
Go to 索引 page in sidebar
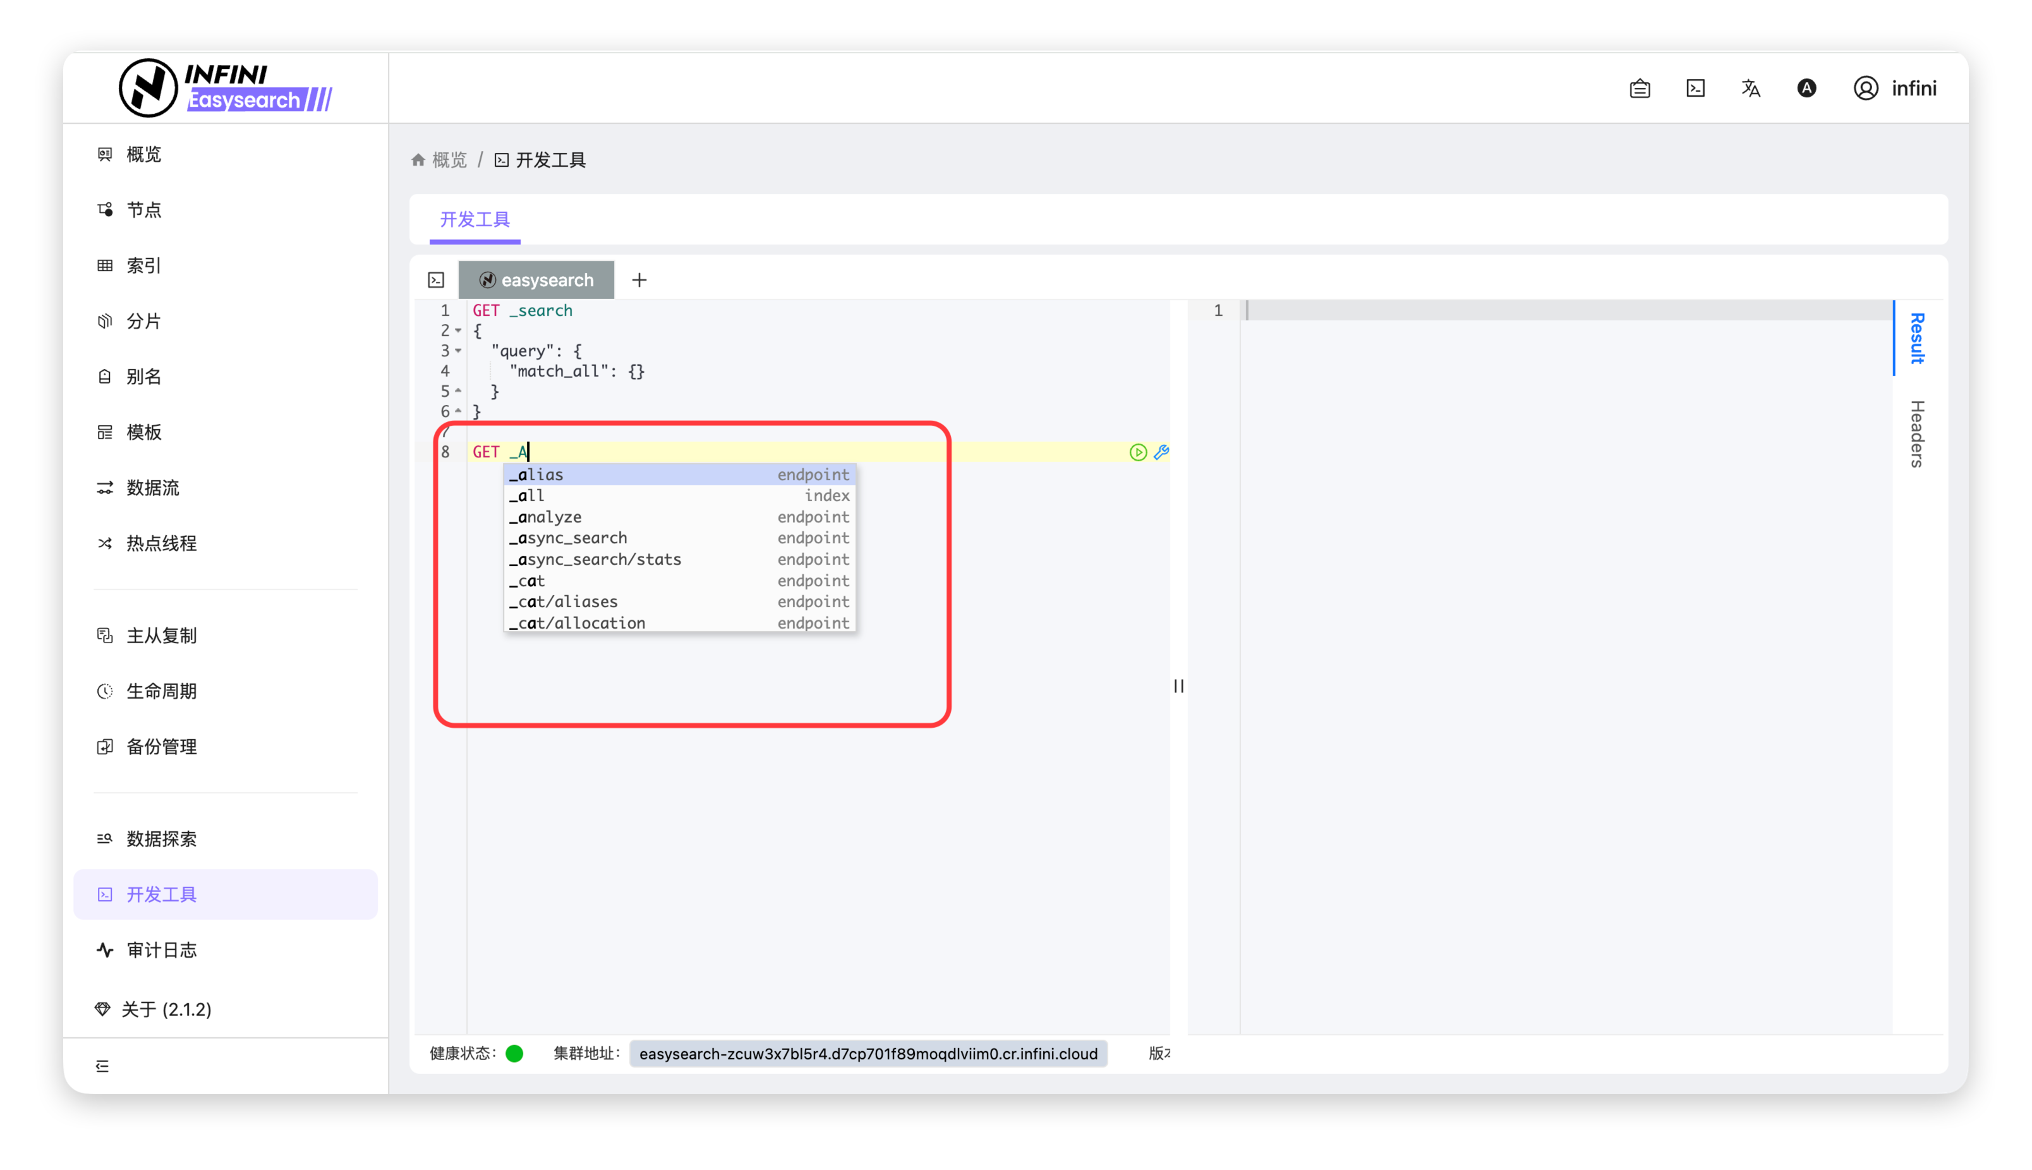click(144, 266)
